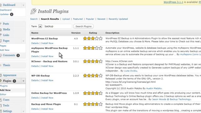Install Online Backup for WordPress now
Viewport: 201px width, 113px height.
pyautogui.click(x=47, y=98)
